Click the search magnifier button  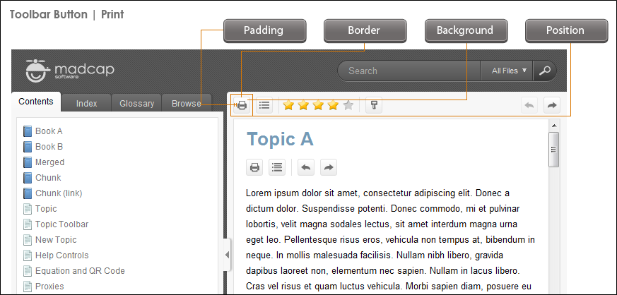click(545, 71)
